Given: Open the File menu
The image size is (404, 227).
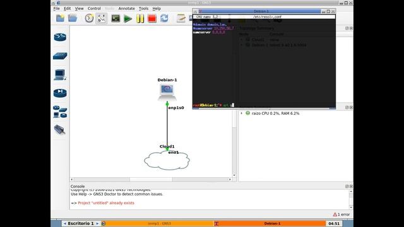Looking at the screenshot, I should click(56, 8).
